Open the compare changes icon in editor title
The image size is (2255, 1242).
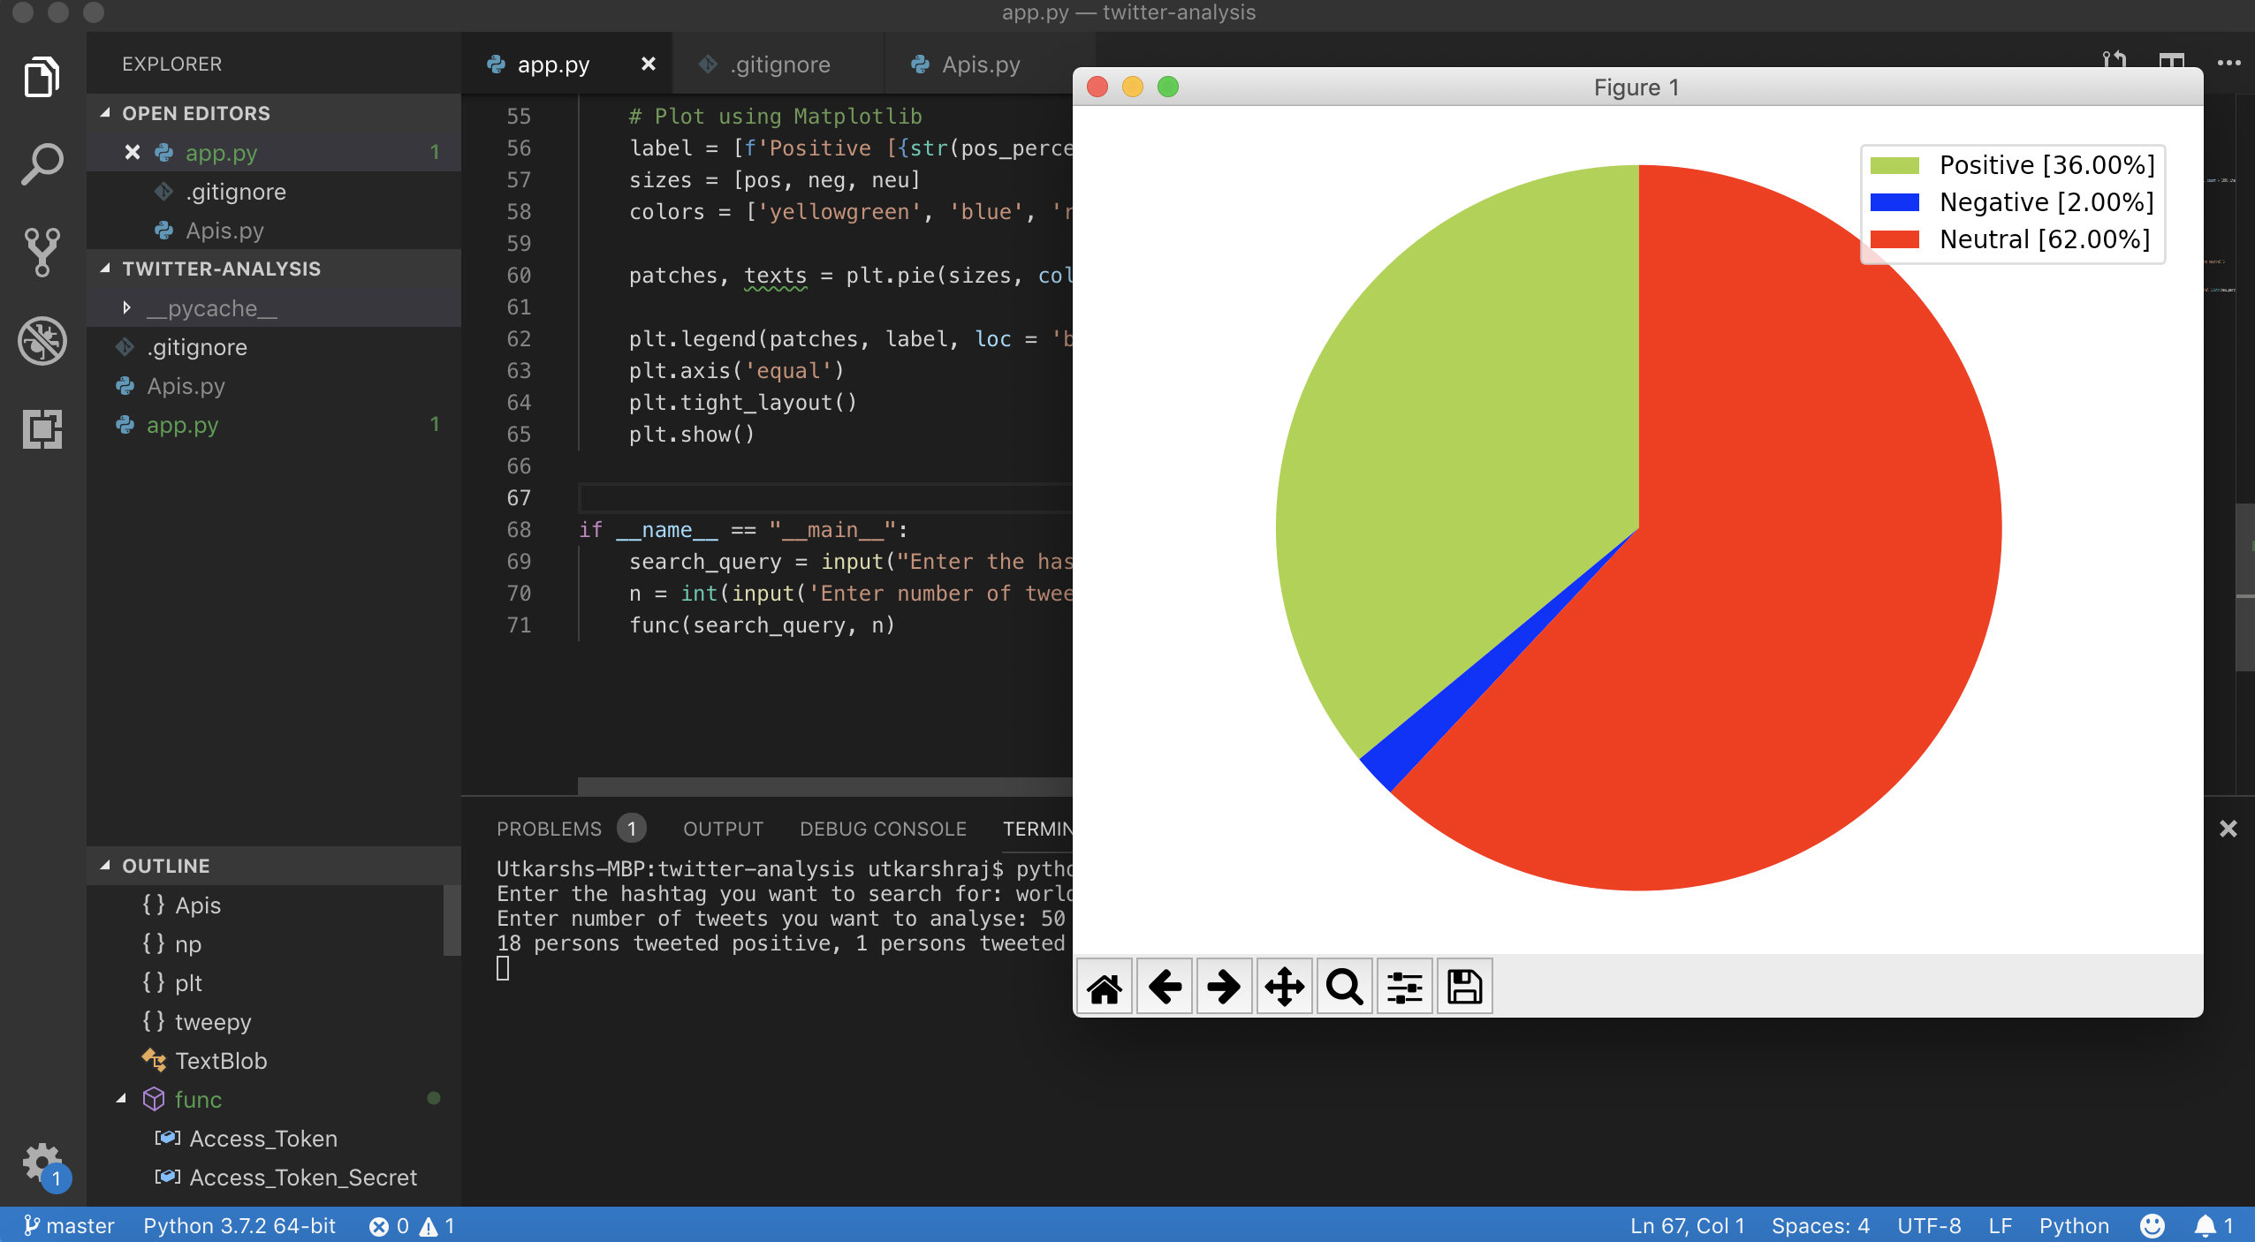pos(2115,59)
